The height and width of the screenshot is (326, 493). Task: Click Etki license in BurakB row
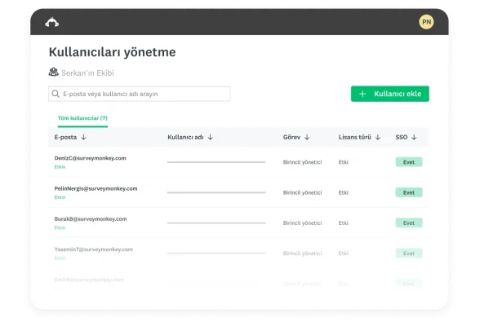click(x=344, y=223)
